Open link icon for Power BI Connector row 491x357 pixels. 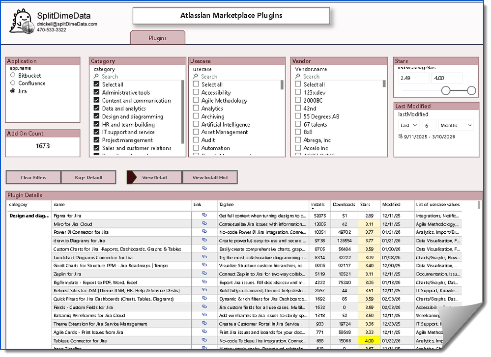(204, 231)
